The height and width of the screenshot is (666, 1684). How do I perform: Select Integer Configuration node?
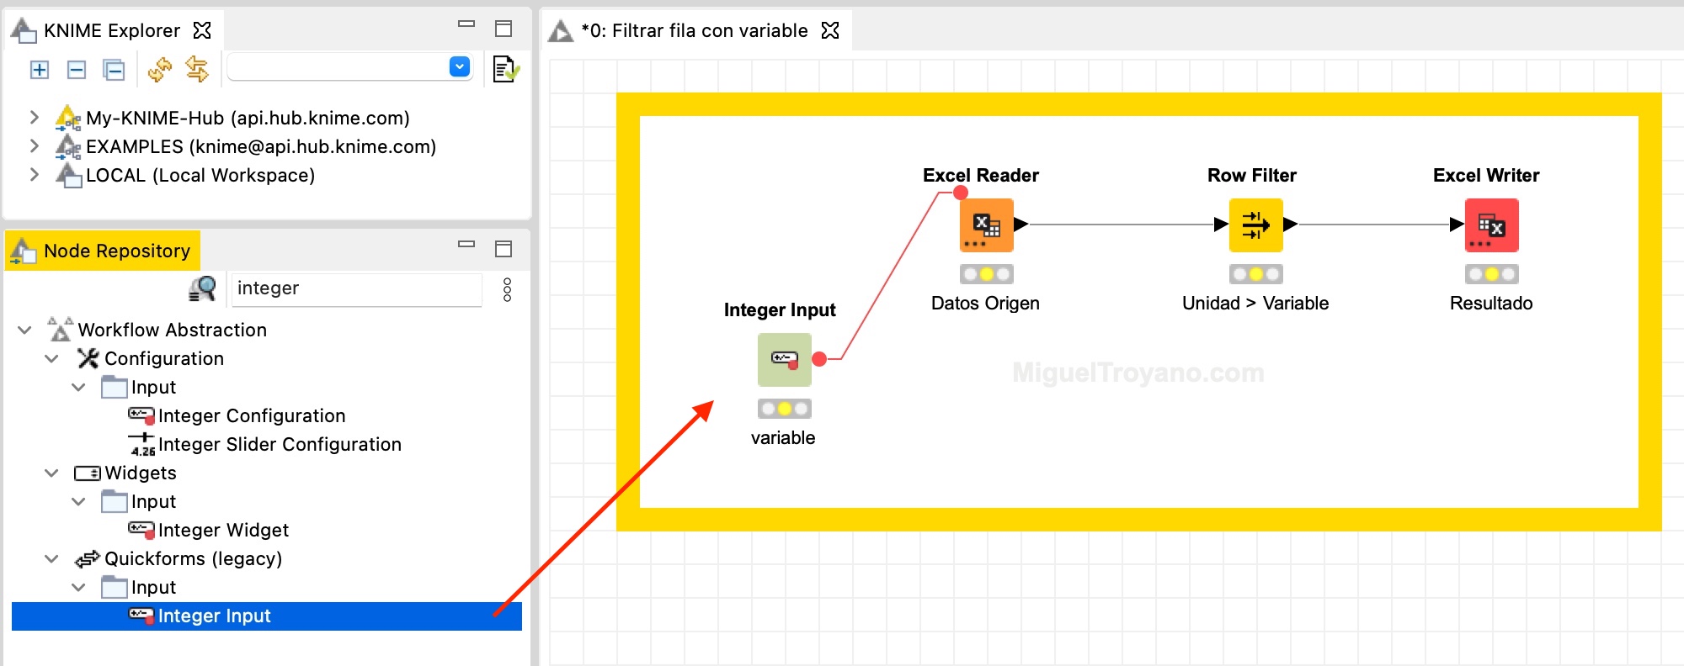pos(252,416)
